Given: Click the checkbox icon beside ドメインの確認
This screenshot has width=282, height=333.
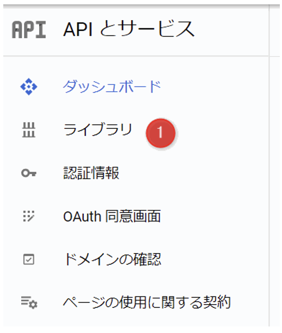Looking at the screenshot, I should coord(29,260).
